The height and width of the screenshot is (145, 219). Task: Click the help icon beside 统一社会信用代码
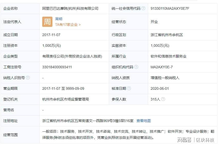coord(143,8)
